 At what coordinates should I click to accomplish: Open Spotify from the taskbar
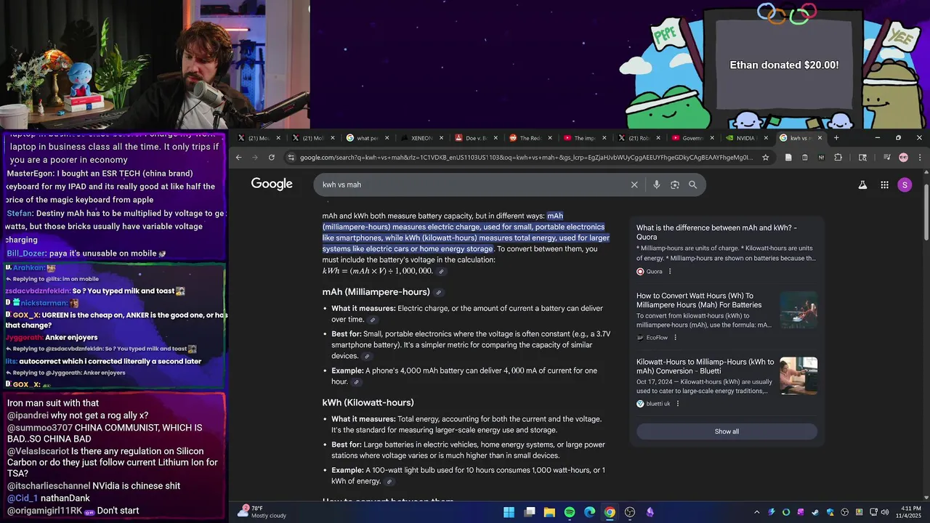[570, 512]
